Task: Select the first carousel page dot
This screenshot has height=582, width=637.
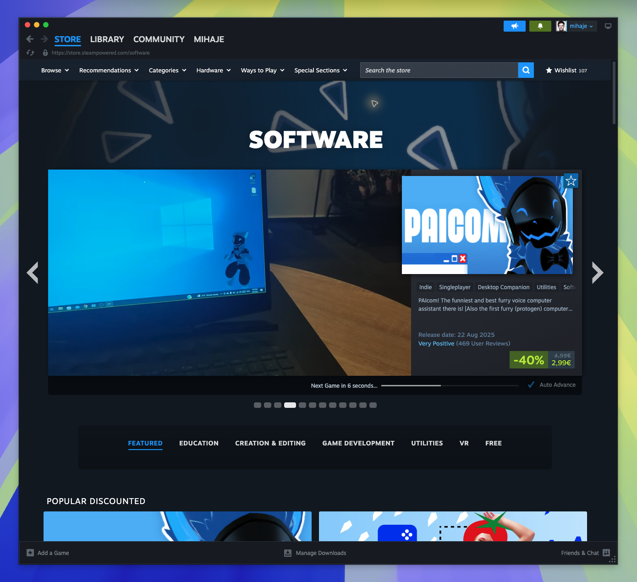Action: (x=258, y=405)
